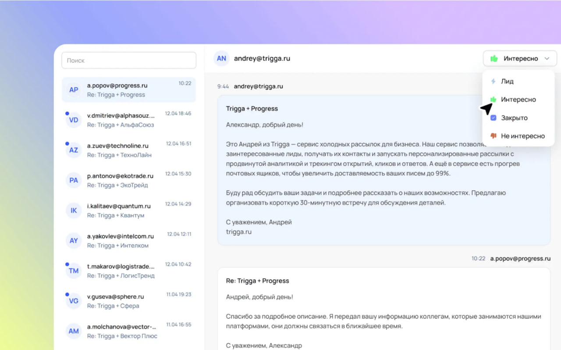Select Интересно option in the status menu

[518, 100]
